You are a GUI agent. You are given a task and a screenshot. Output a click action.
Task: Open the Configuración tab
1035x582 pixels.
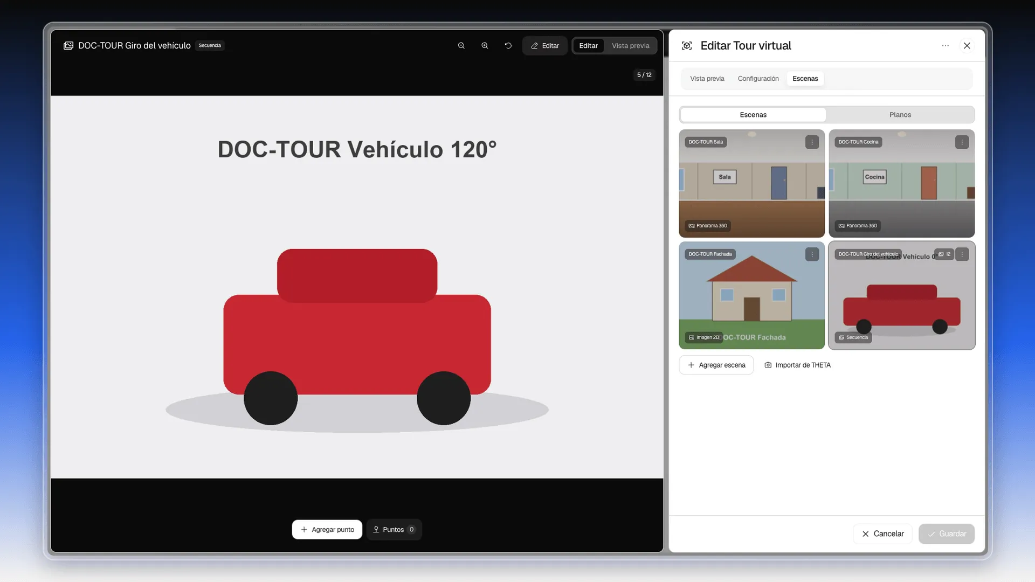coord(758,79)
